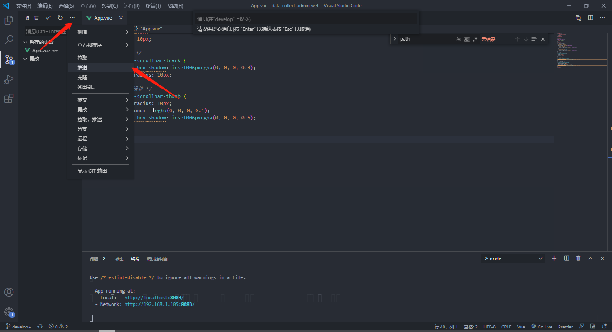This screenshot has height=332, width=612.
Task: Expand the 提交 submenu
Action: [x=101, y=100]
